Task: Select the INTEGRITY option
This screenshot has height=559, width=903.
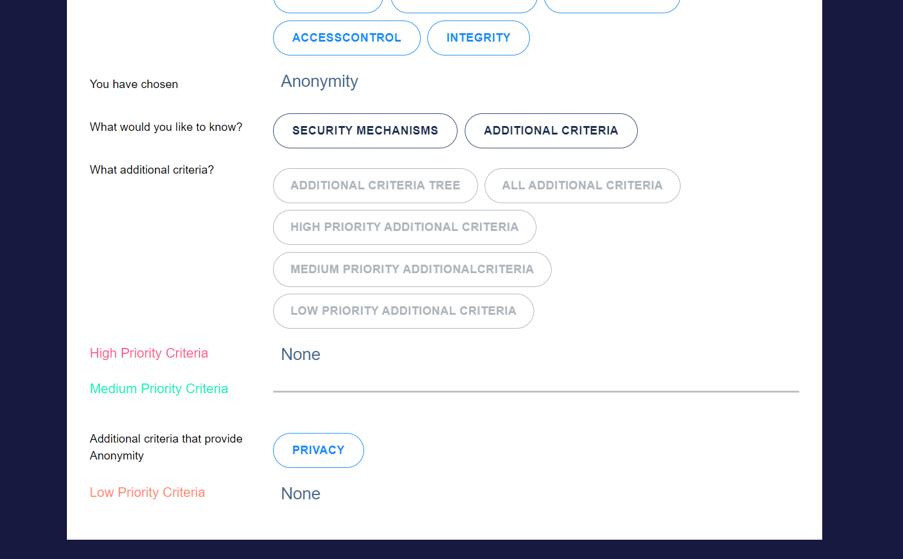Action: click(x=478, y=38)
